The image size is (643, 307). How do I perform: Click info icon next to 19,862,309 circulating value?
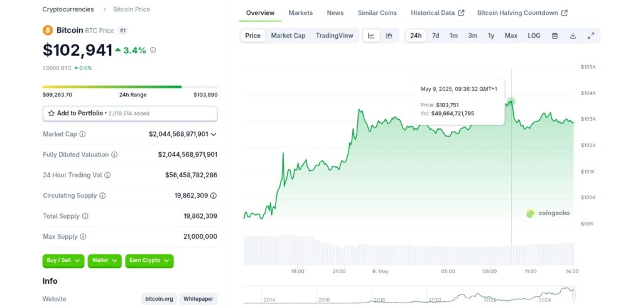[x=213, y=195]
